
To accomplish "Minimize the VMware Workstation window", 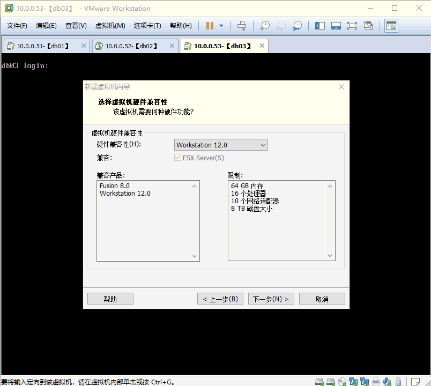I will pyautogui.click(x=370, y=8).
